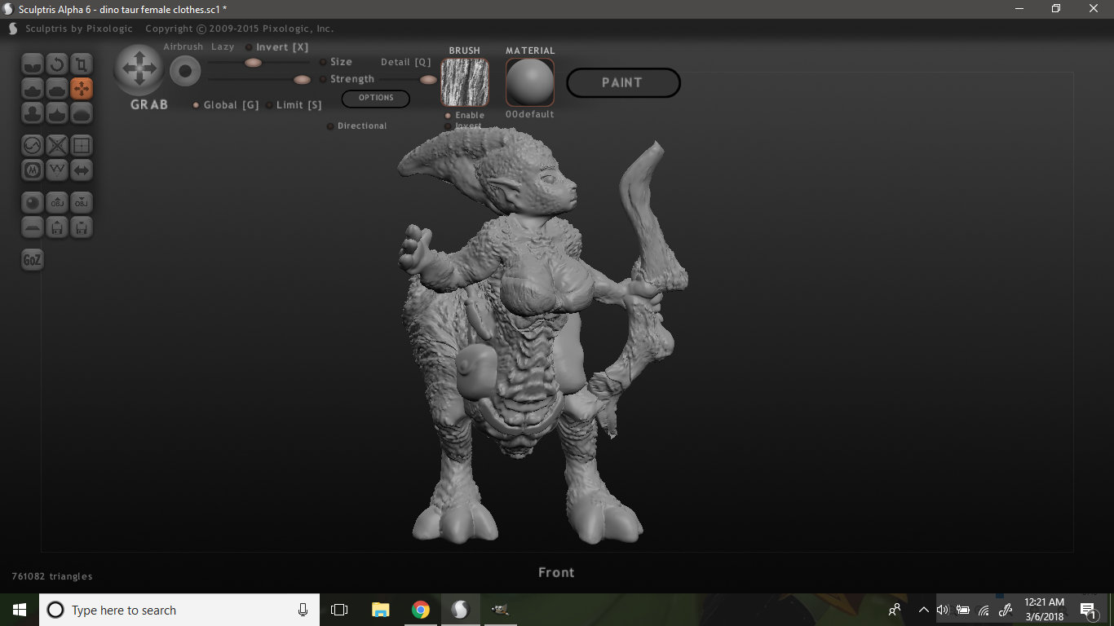Viewport: 1114px width, 626px height.
Task: Enable the Limit [S] option
Action: click(x=269, y=105)
